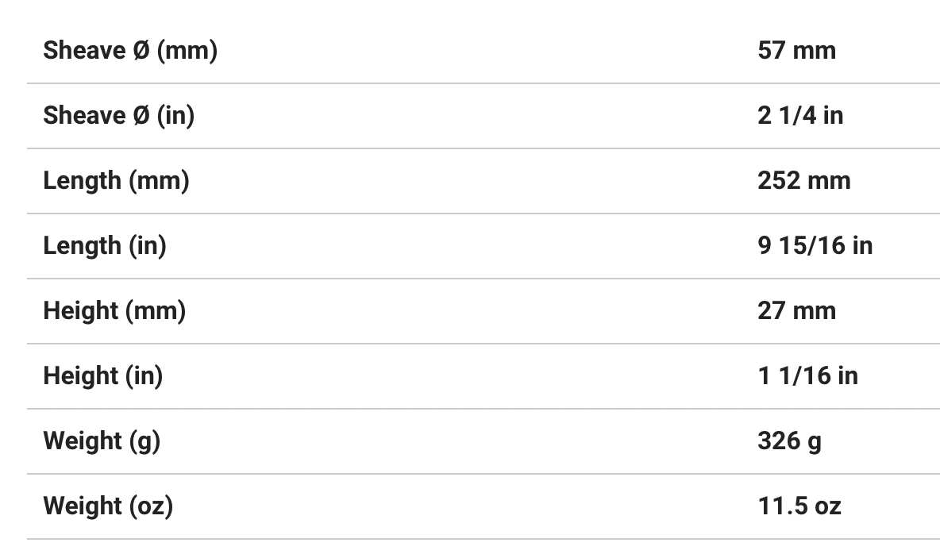Select the 27 mm height value
This screenshot has height=554, width=940.
click(x=796, y=310)
